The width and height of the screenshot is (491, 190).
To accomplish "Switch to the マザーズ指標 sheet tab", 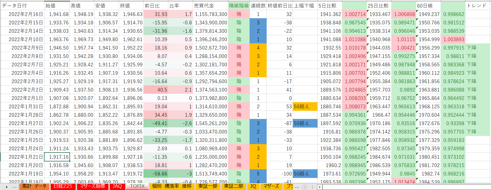I will pyautogui.click(x=92, y=186).
